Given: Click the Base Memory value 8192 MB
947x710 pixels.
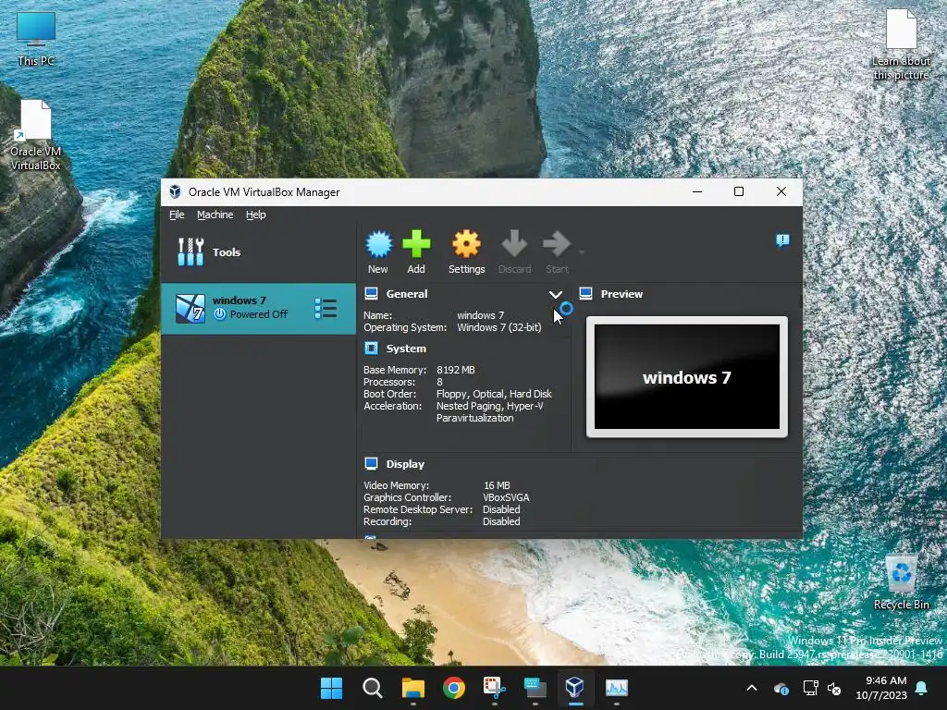Looking at the screenshot, I should point(455,370).
